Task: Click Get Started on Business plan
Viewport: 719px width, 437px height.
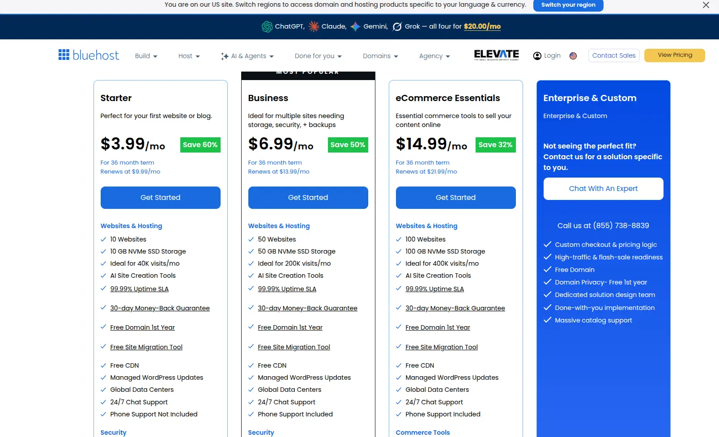Action: click(x=308, y=198)
